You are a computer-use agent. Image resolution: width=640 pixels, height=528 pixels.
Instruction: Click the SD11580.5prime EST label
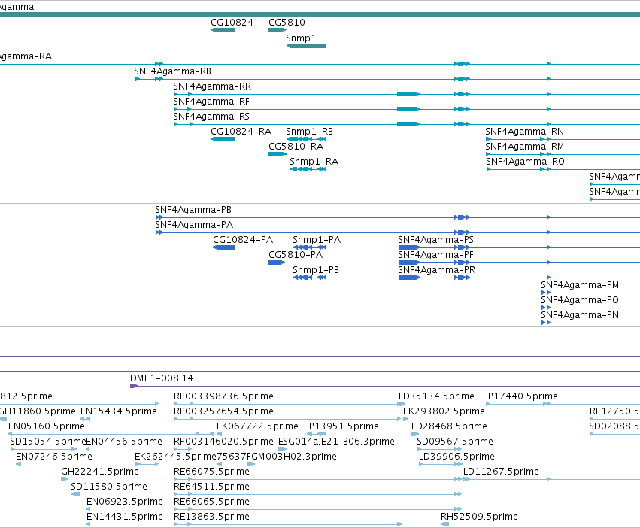[x=109, y=487]
